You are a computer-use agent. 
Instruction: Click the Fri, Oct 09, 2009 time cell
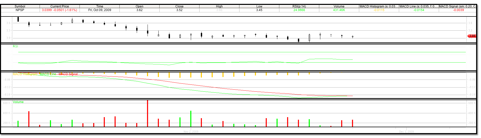100,10
